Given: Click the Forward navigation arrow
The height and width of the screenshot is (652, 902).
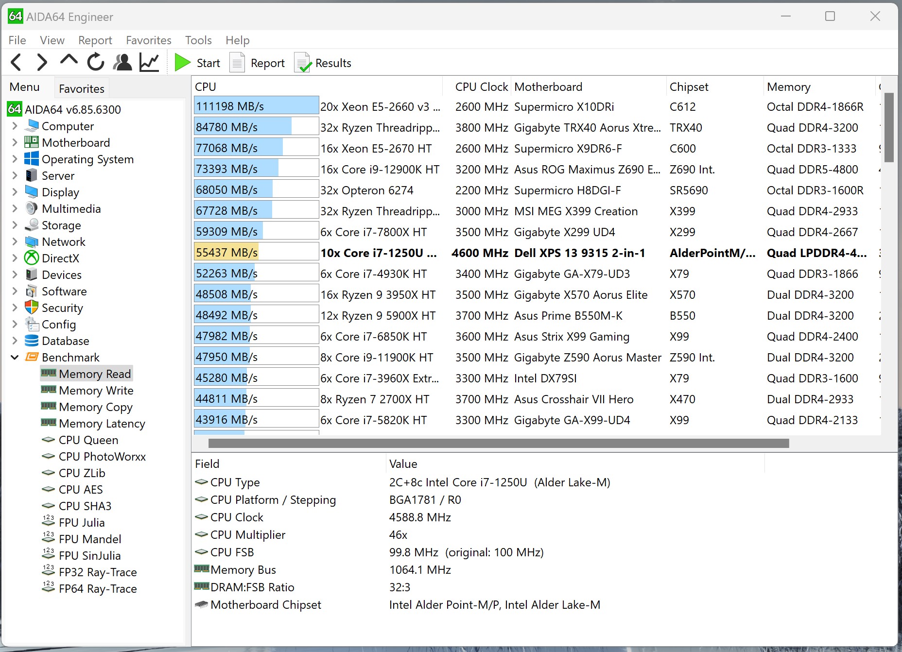Looking at the screenshot, I should point(42,63).
